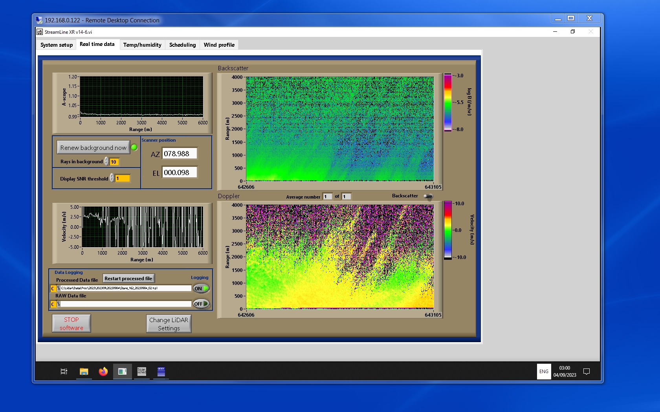The image size is (660, 412).
Task: Turn on RAW data file logging
Action: point(201,304)
